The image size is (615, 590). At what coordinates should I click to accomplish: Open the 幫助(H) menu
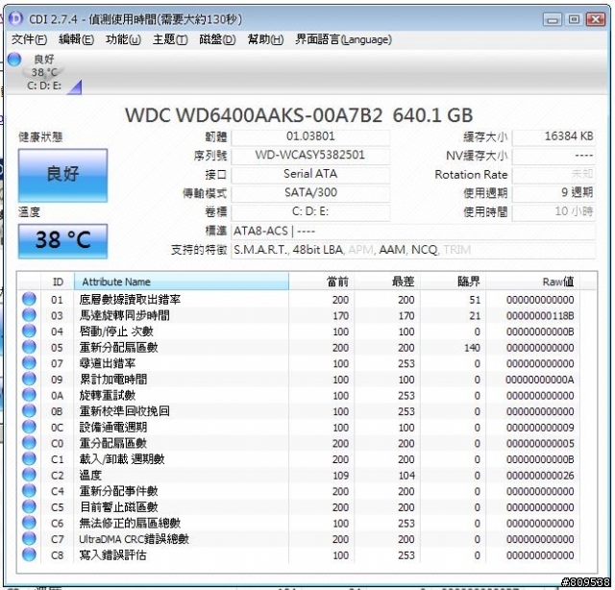click(x=265, y=39)
